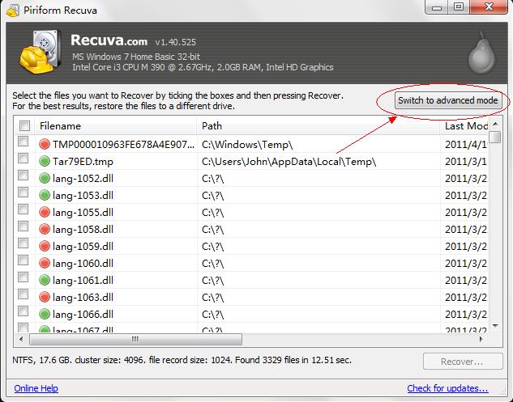Screen dimensions: 513x402
Task: Maximize the Piriform Recuva window
Action: [459, 6]
